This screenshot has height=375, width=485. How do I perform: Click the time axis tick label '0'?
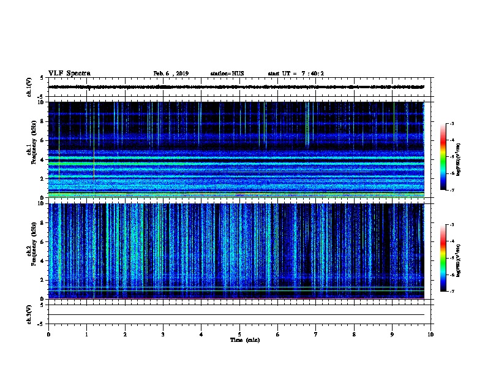(48, 335)
